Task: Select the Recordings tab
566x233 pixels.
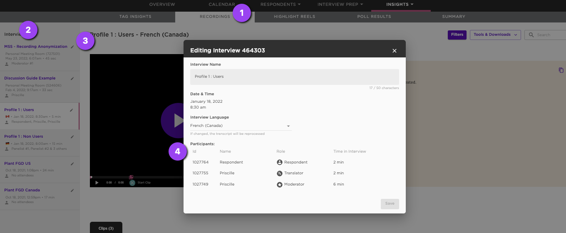Action: [215, 17]
